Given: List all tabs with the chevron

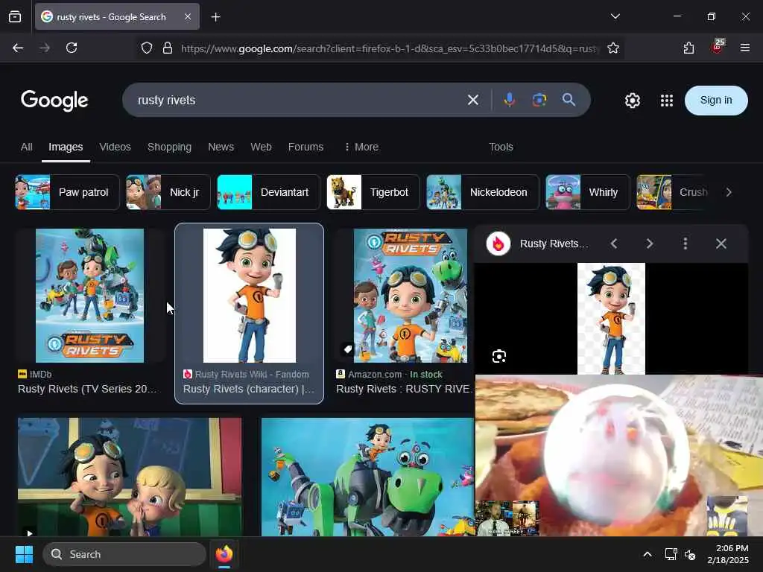Looking at the screenshot, I should coord(615,16).
